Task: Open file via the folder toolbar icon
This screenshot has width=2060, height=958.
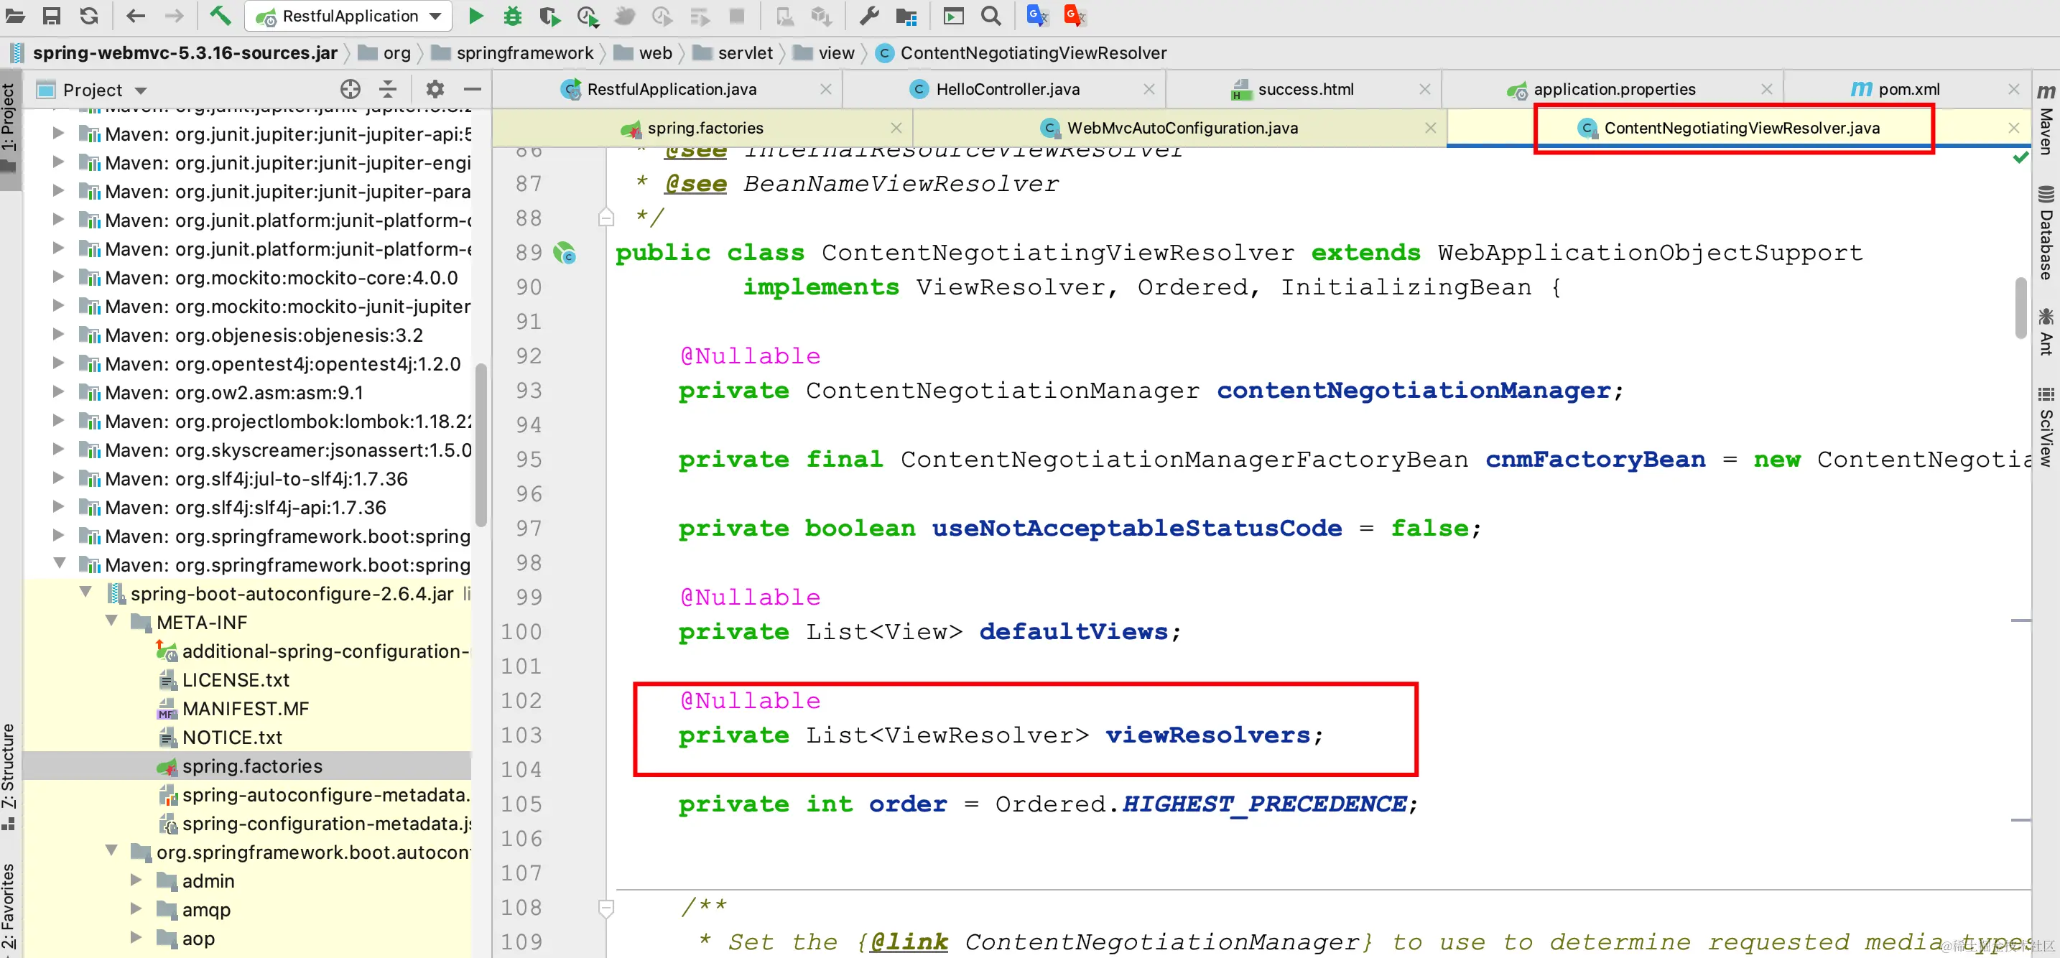Action: click(14, 15)
